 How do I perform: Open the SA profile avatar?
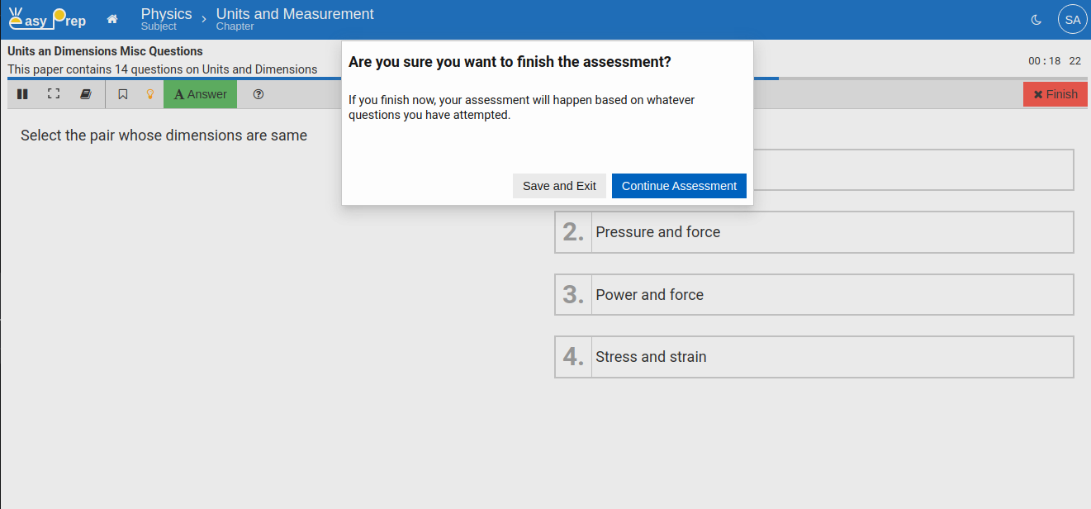pos(1071,19)
